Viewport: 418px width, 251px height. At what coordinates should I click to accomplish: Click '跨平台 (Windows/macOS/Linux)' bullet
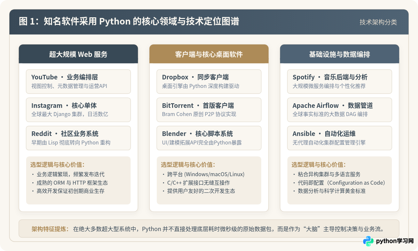(x=206, y=174)
